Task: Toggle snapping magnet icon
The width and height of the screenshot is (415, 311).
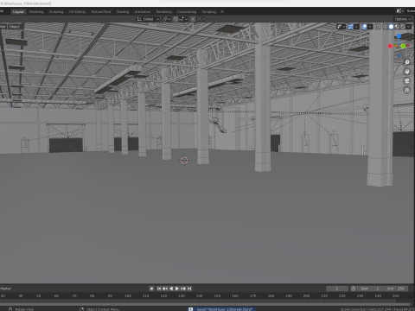Action: point(176,19)
